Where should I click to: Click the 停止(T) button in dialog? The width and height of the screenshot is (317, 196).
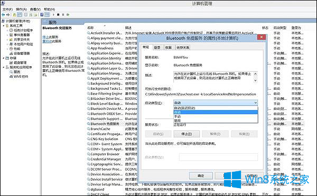point(187,134)
